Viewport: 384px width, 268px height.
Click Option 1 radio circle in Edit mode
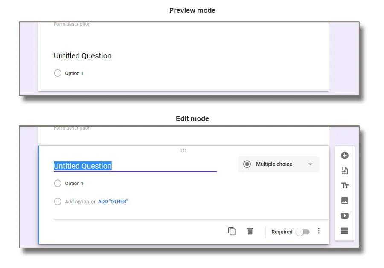[58, 184]
